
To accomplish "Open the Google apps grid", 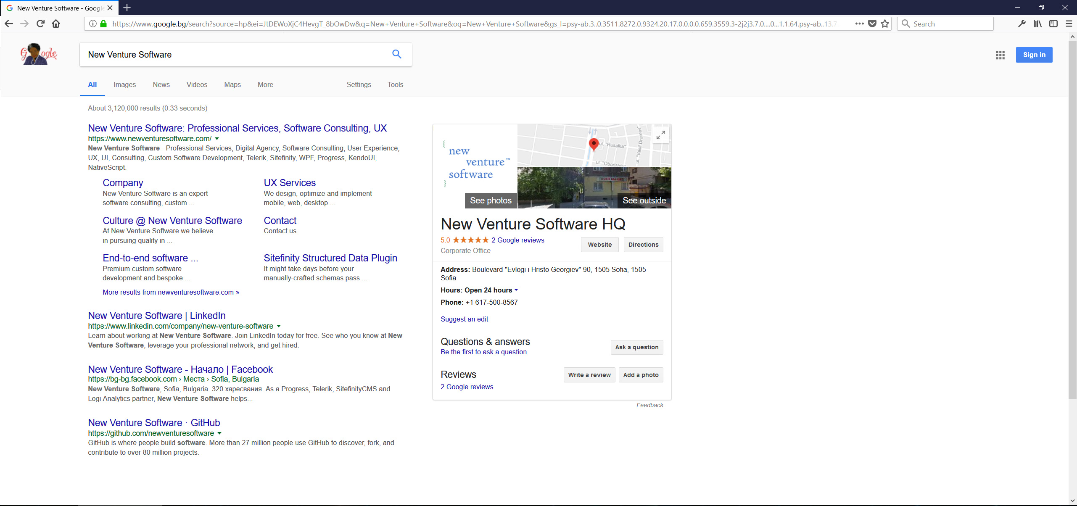I will coord(1000,55).
